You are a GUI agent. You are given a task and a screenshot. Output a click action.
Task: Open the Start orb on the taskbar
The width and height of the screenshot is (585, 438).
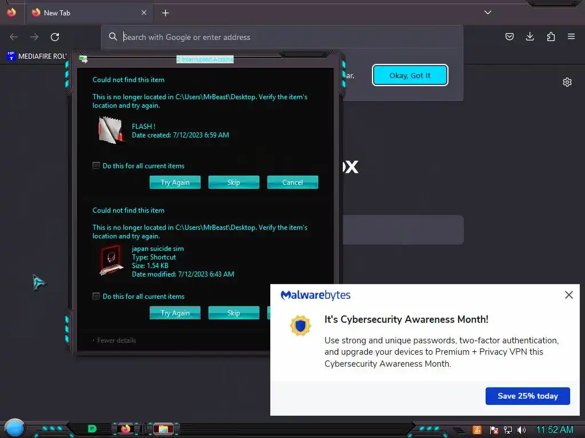(x=15, y=428)
